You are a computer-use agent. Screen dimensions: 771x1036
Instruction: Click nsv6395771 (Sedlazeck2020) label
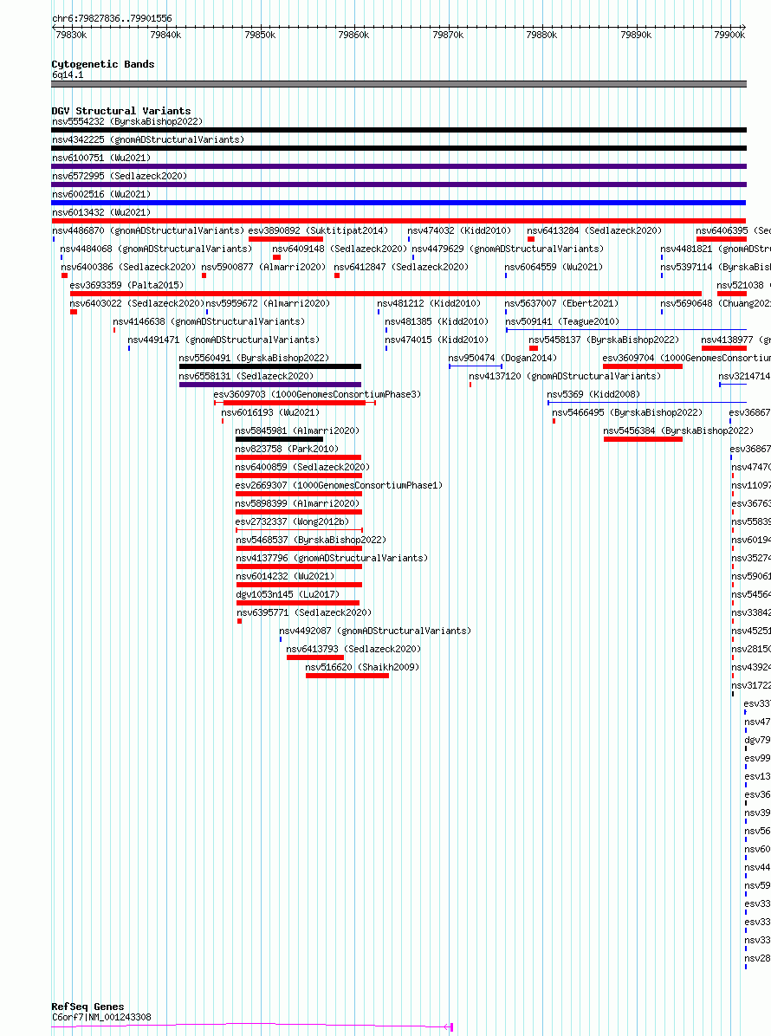pos(305,612)
